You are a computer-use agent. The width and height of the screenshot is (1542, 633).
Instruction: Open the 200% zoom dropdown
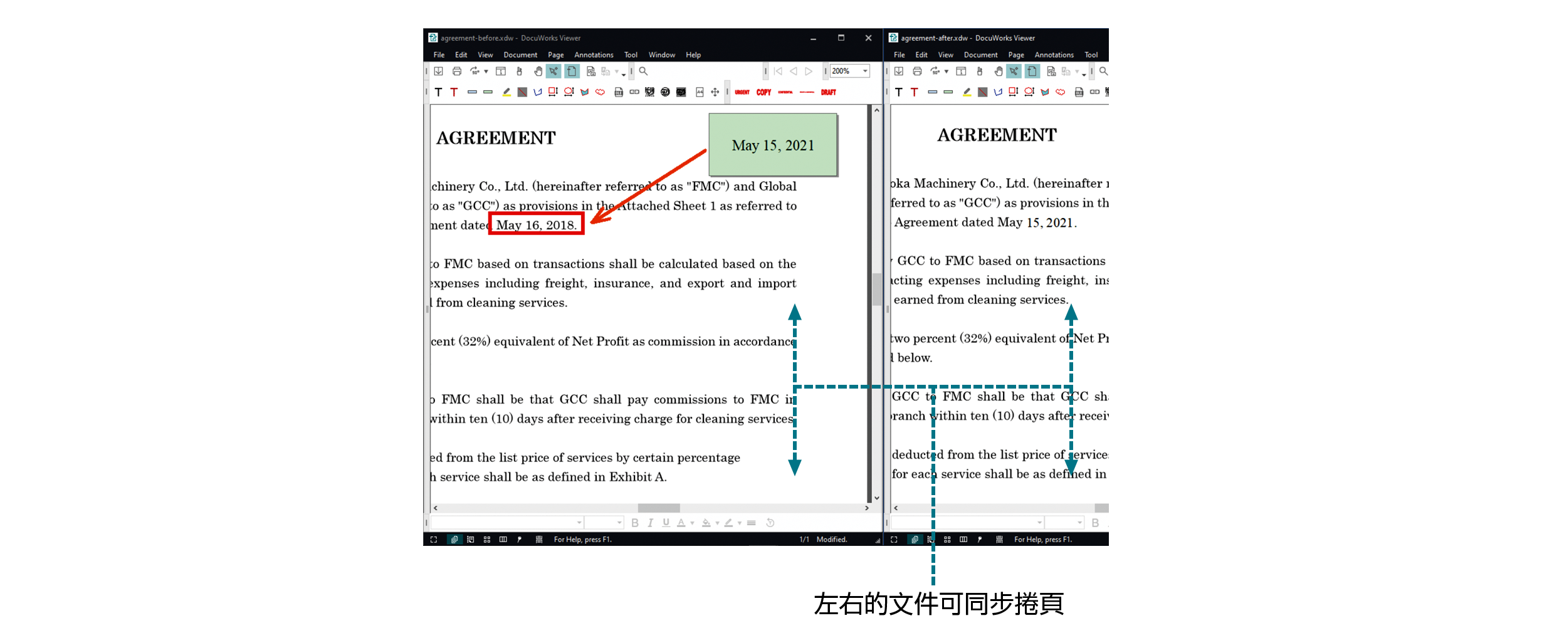point(865,71)
